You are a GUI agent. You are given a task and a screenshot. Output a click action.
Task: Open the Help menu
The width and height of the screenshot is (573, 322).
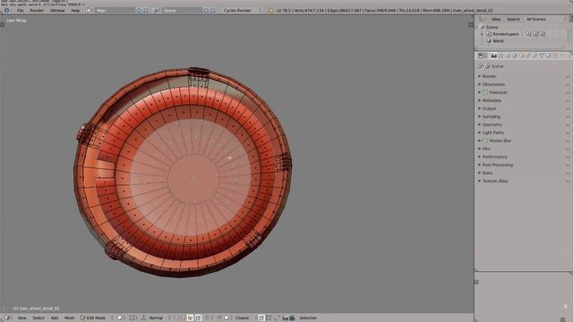click(x=75, y=11)
